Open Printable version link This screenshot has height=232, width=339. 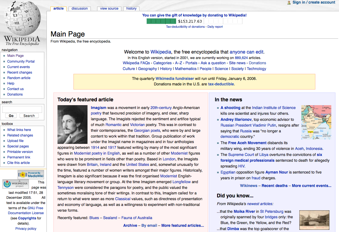click(20, 152)
